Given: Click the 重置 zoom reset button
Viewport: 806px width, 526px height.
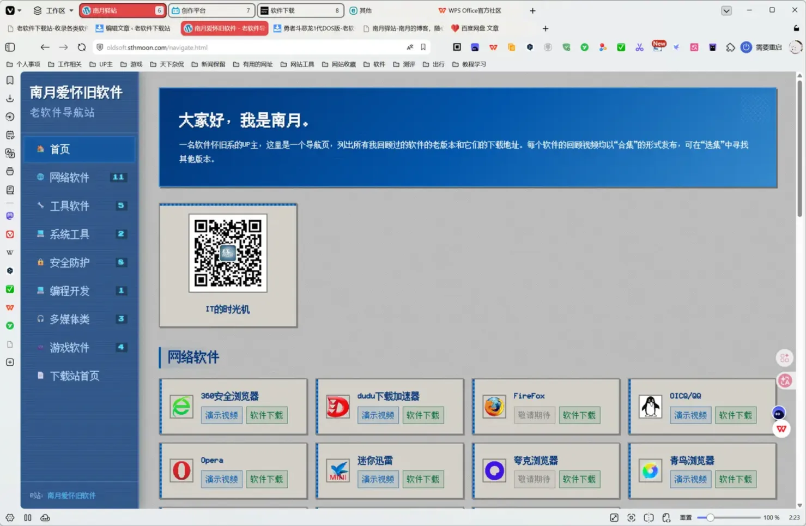Looking at the screenshot, I should (x=686, y=517).
